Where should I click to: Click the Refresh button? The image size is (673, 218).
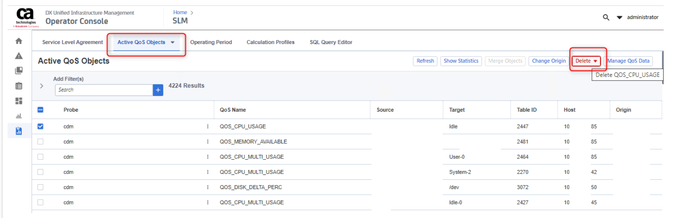pyautogui.click(x=425, y=61)
